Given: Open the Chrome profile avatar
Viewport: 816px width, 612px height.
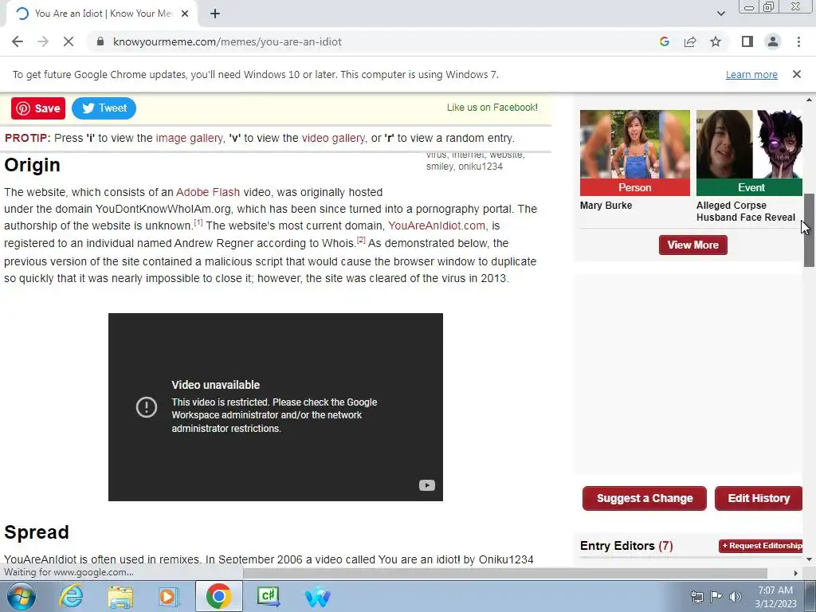Looking at the screenshot, I should pos(773,41).
